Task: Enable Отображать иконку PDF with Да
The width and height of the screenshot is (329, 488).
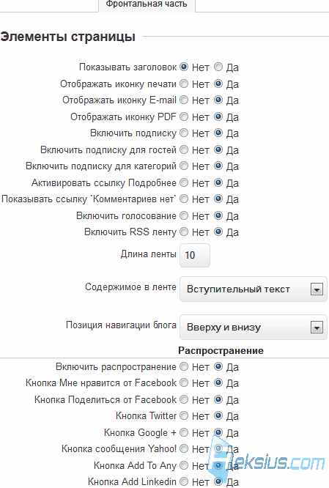Action: coord(218,117)
